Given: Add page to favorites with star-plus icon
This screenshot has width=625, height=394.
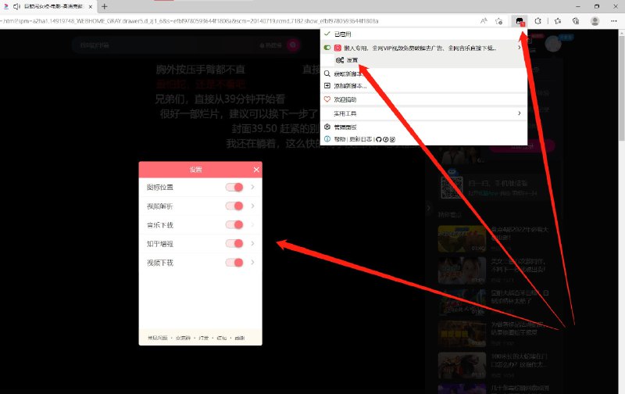Looking at the screenshot, I should pos(498,20).
